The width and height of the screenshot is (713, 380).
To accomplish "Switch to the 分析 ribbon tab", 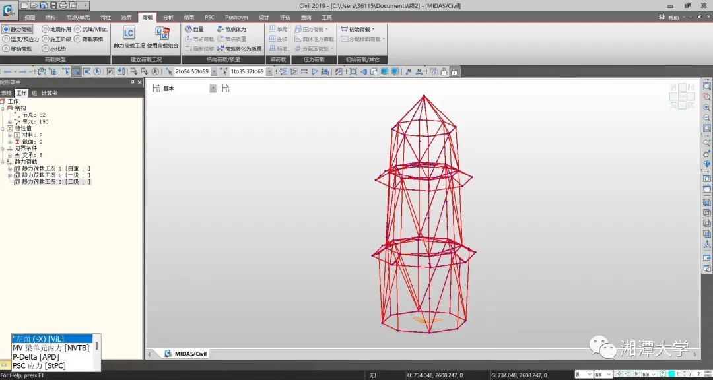I will coord(168,17).
